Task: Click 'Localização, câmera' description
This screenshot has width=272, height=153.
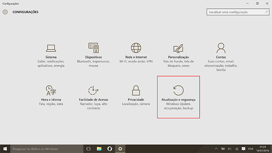Action: (x=136, y=104)
